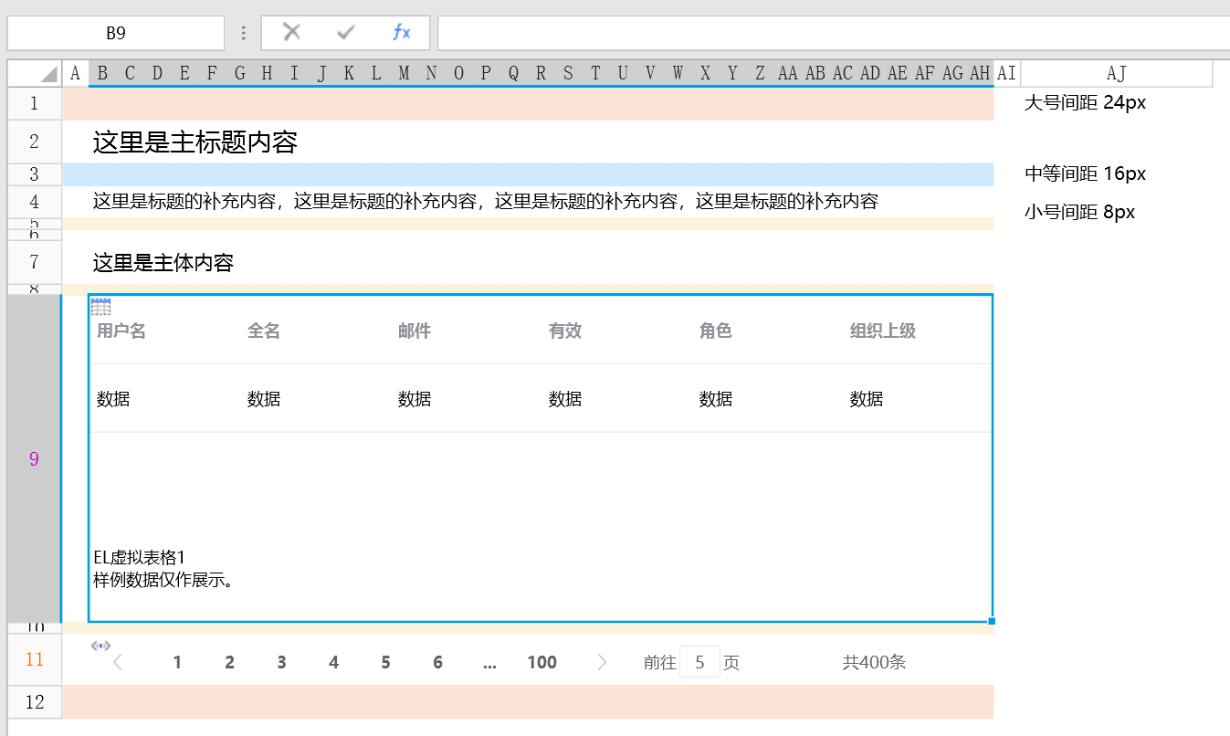This screenshot has width=1230, height=736.
Task: Click into the formula bar input
Action: 834,33
